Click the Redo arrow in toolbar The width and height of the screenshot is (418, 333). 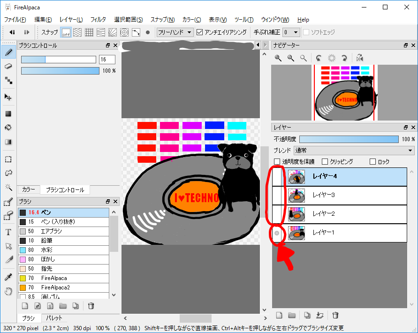[x=26, y=32]
